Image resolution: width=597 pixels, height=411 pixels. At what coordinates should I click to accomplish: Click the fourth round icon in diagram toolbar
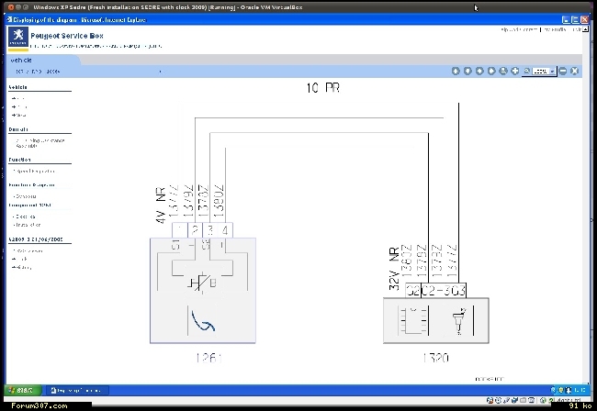coord(490,71)
